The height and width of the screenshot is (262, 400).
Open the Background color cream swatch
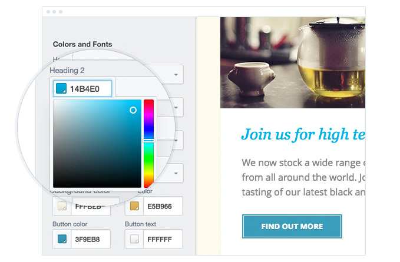point(62,206)
